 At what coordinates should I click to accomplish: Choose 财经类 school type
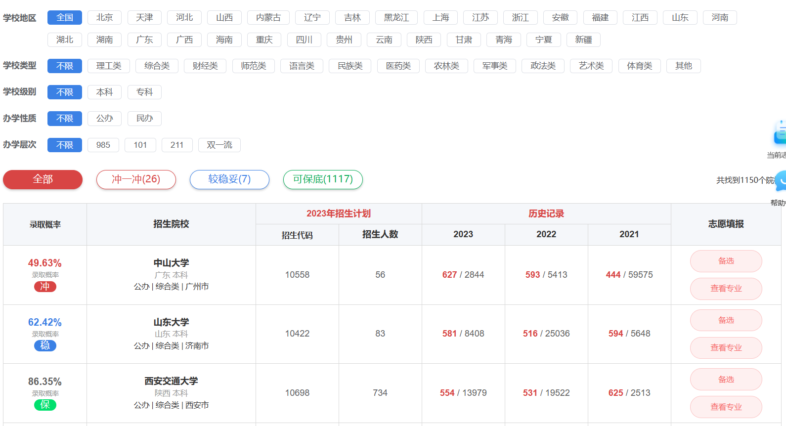click(205, 66)
